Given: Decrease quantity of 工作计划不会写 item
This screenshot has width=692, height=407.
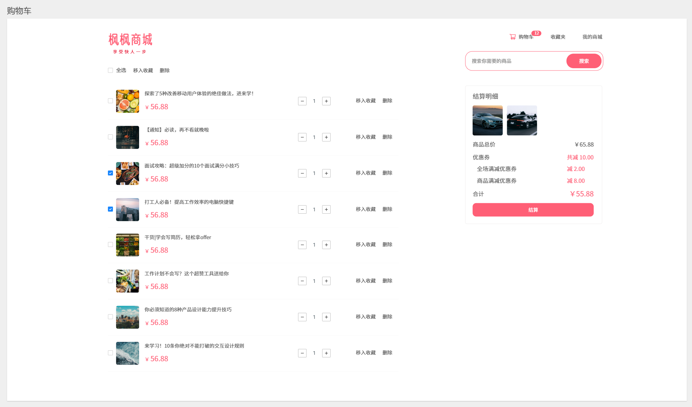Looking at the screenshot, I should (302, 281).
